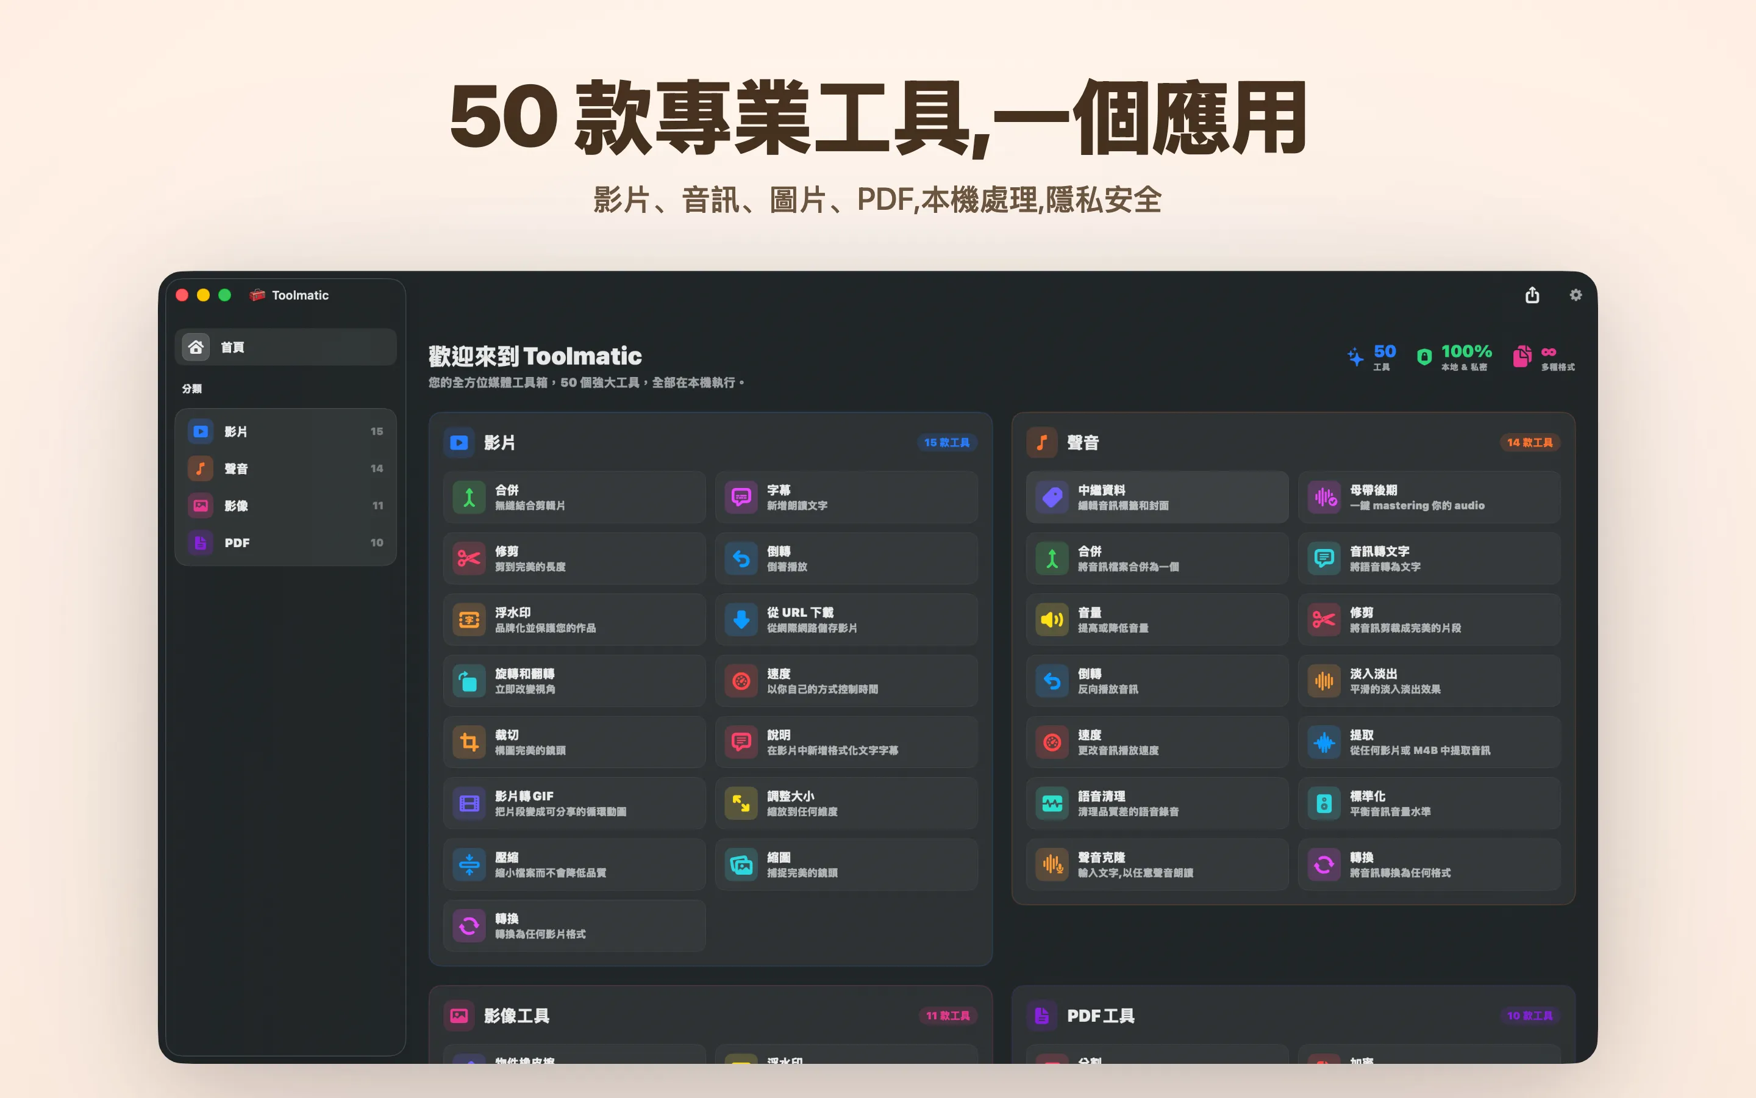Click the audio 合併 merge icon
The width and height of the screenshot is (1756, 1098).
[1052, 558]
